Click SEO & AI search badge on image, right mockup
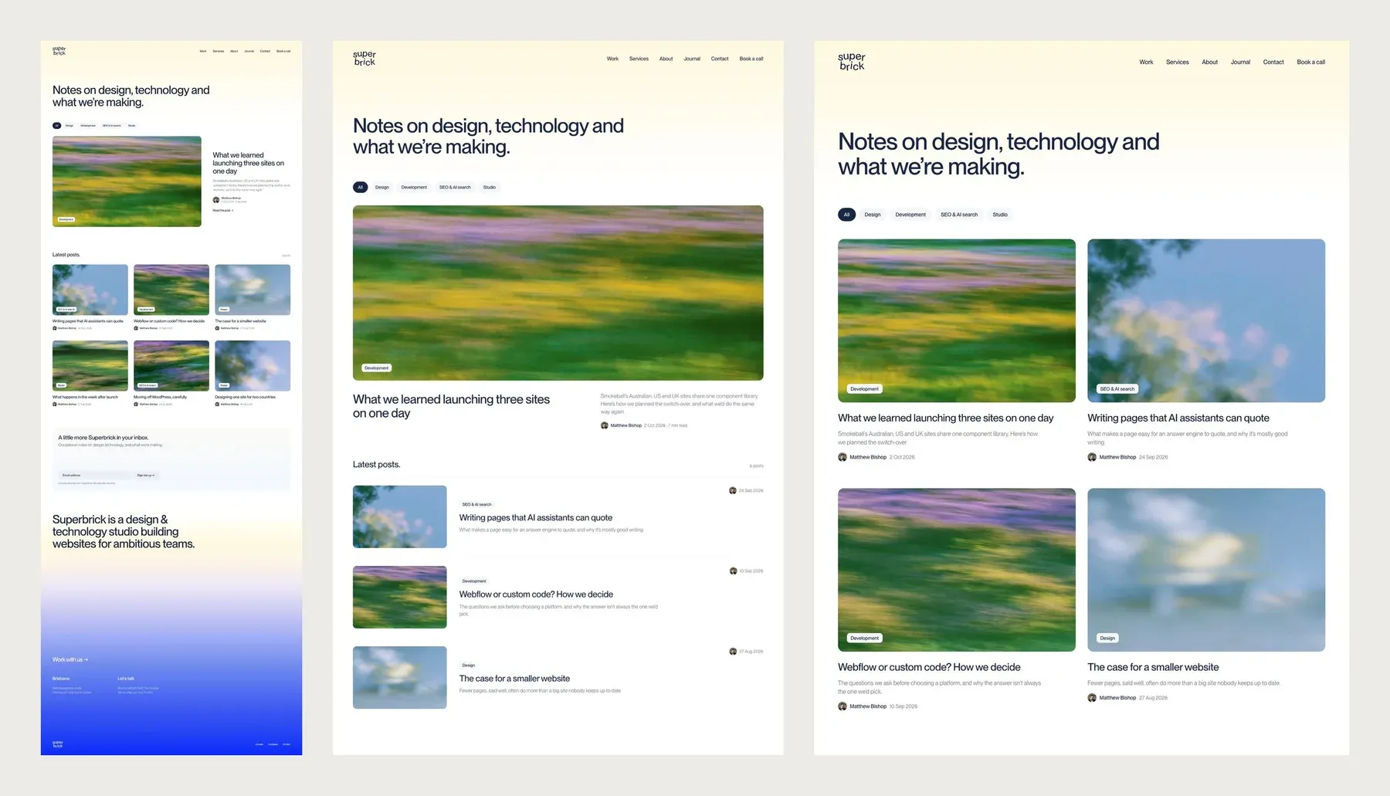This screenshot has width=1390, height=796. [1117, 389]
